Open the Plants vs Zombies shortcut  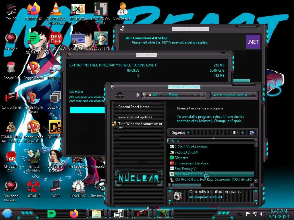coord(33,162)
